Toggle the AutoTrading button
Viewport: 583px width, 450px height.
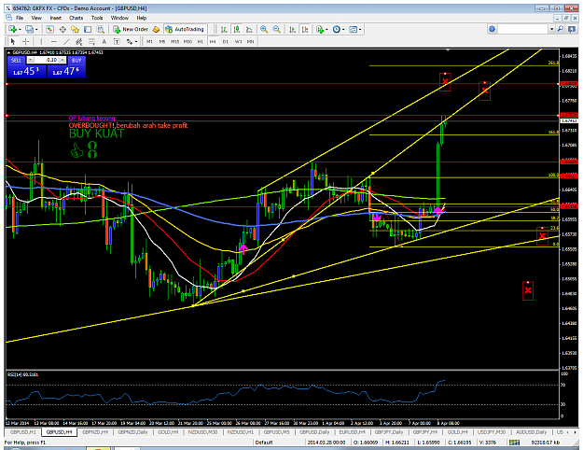click(x=185, y=29)
